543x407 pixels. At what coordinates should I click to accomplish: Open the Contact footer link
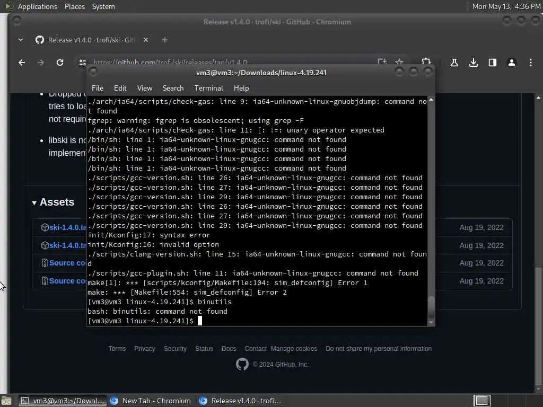pyautogui.click(x=256, y=349)
